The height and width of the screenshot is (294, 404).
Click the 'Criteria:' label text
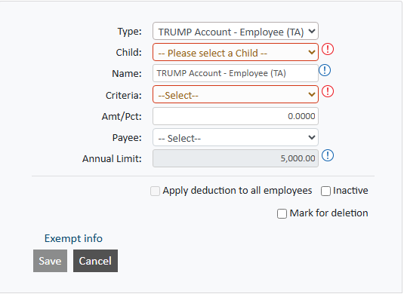pyautogui.click(x=123, y=96)
